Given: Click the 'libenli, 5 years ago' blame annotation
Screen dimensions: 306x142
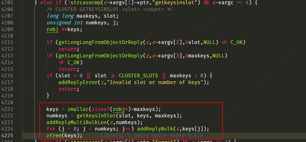Looking at the screenshot, I should click(131, 135).
